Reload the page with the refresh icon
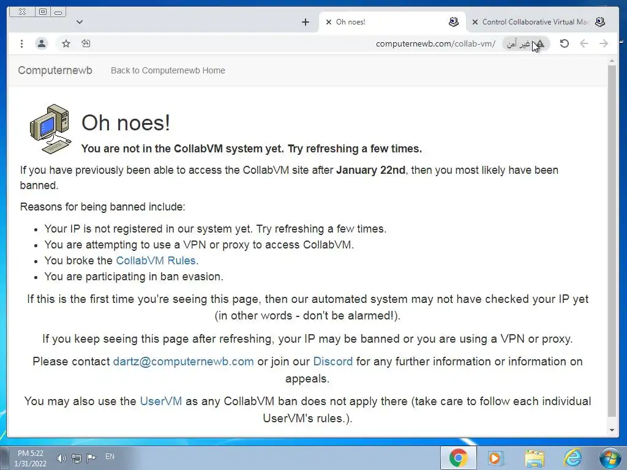Image resolution: width=627 pixels, height=470 pixels. [x=564, y=43]
